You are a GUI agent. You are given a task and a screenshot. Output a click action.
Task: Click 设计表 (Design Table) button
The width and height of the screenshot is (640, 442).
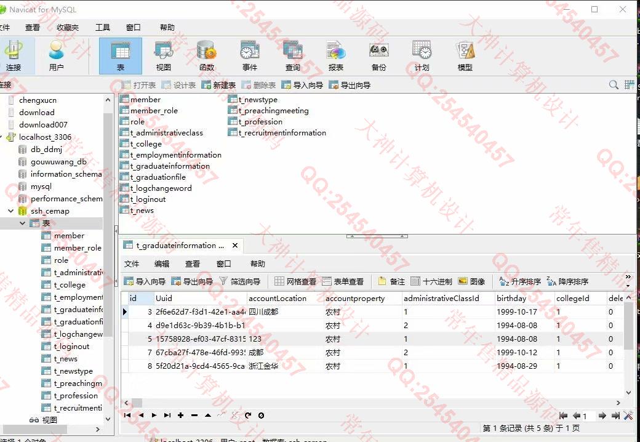coord(178,85)
